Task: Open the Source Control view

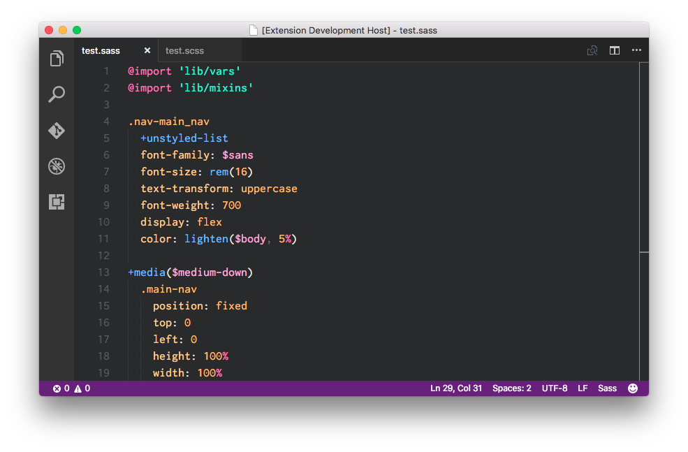Action: 57,131
